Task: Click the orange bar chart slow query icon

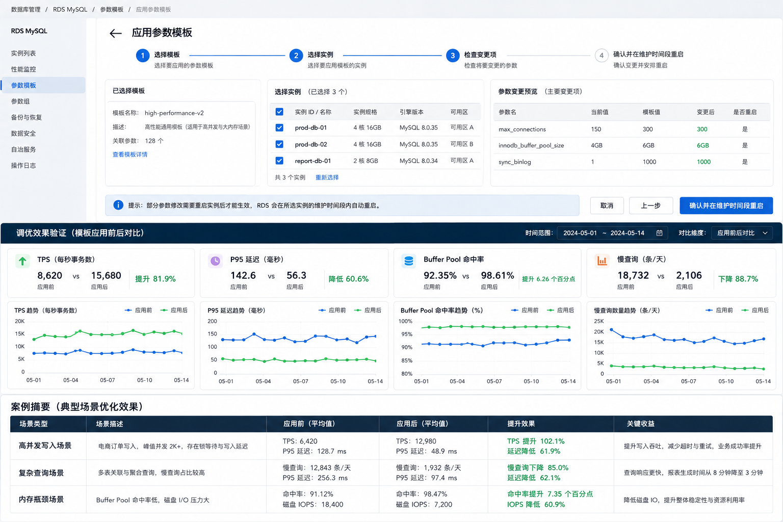Action: coord(602,261)
